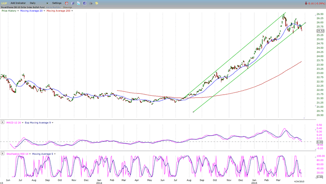Click the red alarm clock alert icon
Viewport: 326px width, 184px height.
click(x=66, y=3)
